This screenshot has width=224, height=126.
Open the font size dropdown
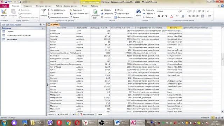click(x=187, y=11)
